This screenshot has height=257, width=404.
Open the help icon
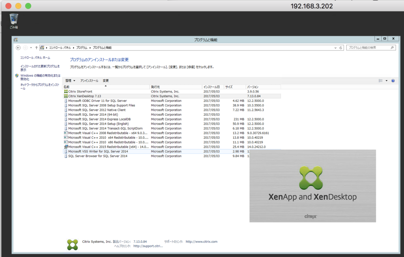[393, 81]
